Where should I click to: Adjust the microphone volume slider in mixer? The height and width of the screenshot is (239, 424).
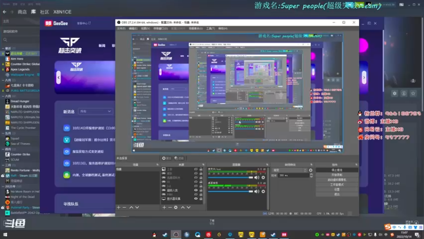click(x=231, y=177)
